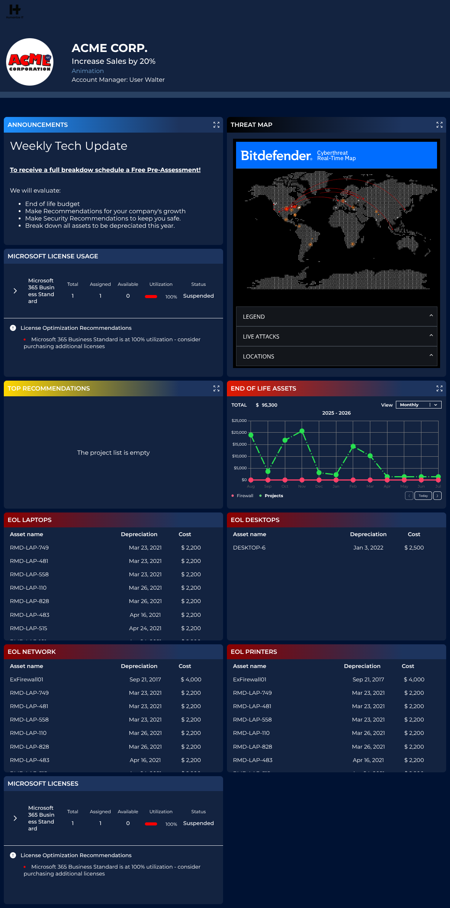The width and height of the screenshot is (450, 908).
Task: Expand Announcements panel to fullscreen
Action: tap(216, 125)
